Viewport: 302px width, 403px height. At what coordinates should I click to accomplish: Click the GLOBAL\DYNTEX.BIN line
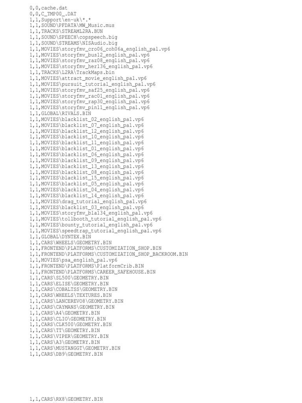(x=60, y=237)
